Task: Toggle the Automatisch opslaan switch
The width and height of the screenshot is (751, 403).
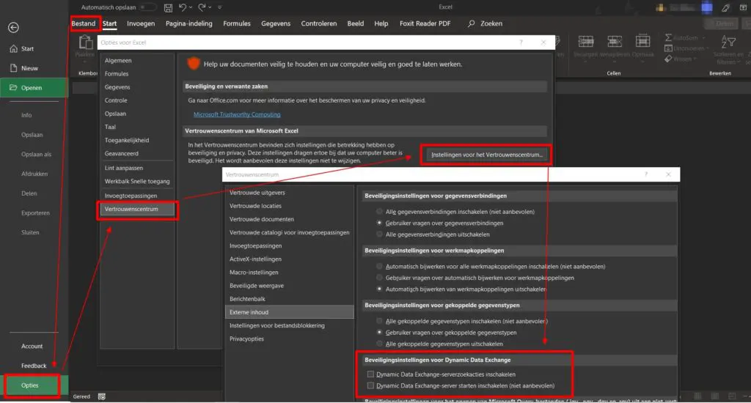Action: (x=147, y=7)
